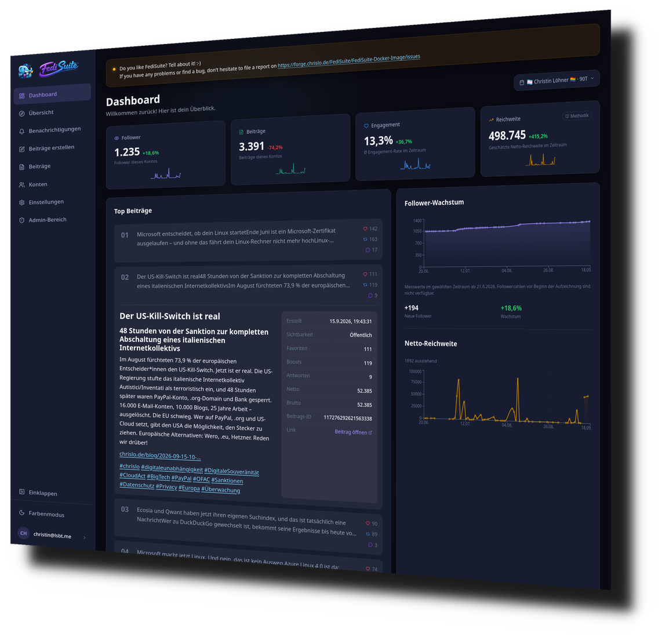Collapse top post 02 US-Kill-Switch row
The image size is (662, 640).
click(x=248, y=284)
